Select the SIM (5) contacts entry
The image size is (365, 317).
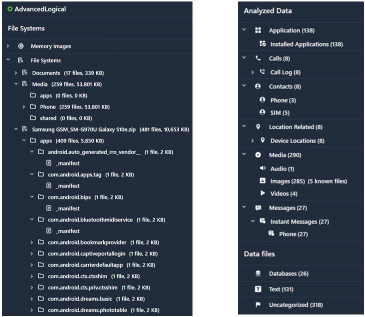(x=279, y=112)
